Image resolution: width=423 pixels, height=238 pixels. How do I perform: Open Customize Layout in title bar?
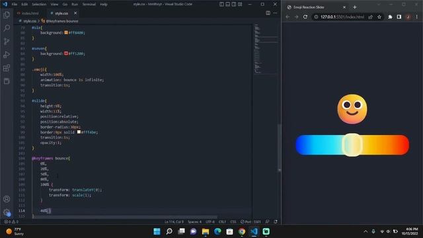240,5
